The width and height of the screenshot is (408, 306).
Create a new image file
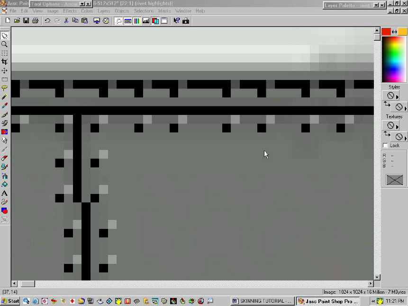pyautogui.click(x=8, y=20)
